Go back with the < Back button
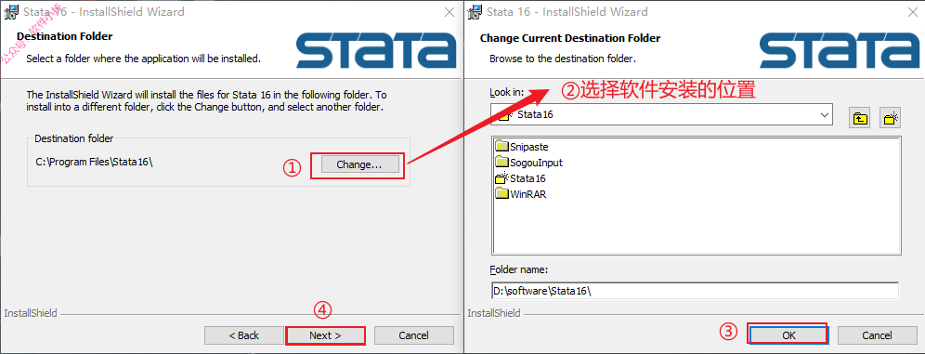 (x=243, y=335)
